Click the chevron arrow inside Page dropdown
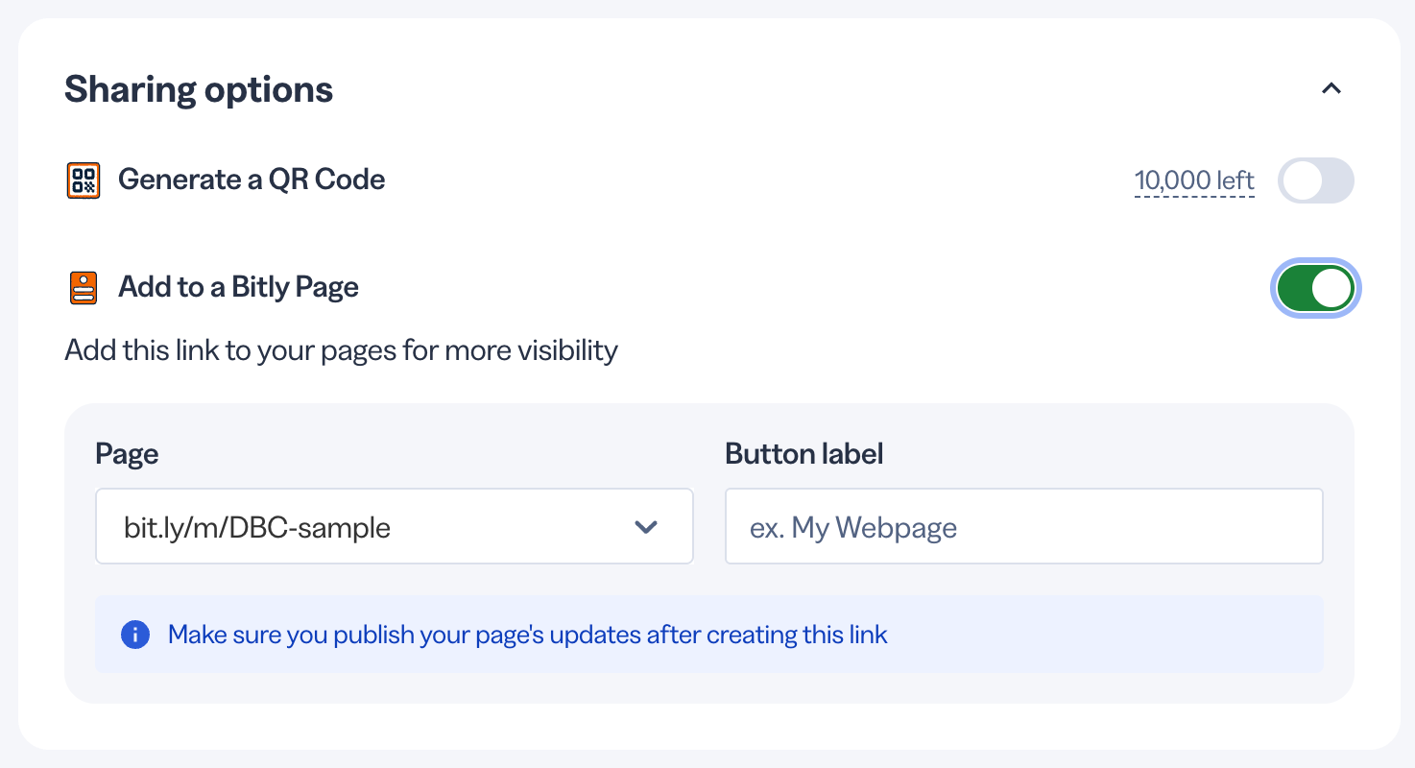Image resolution: width=1415 pixels, height=768 pixels. point(646,527)
